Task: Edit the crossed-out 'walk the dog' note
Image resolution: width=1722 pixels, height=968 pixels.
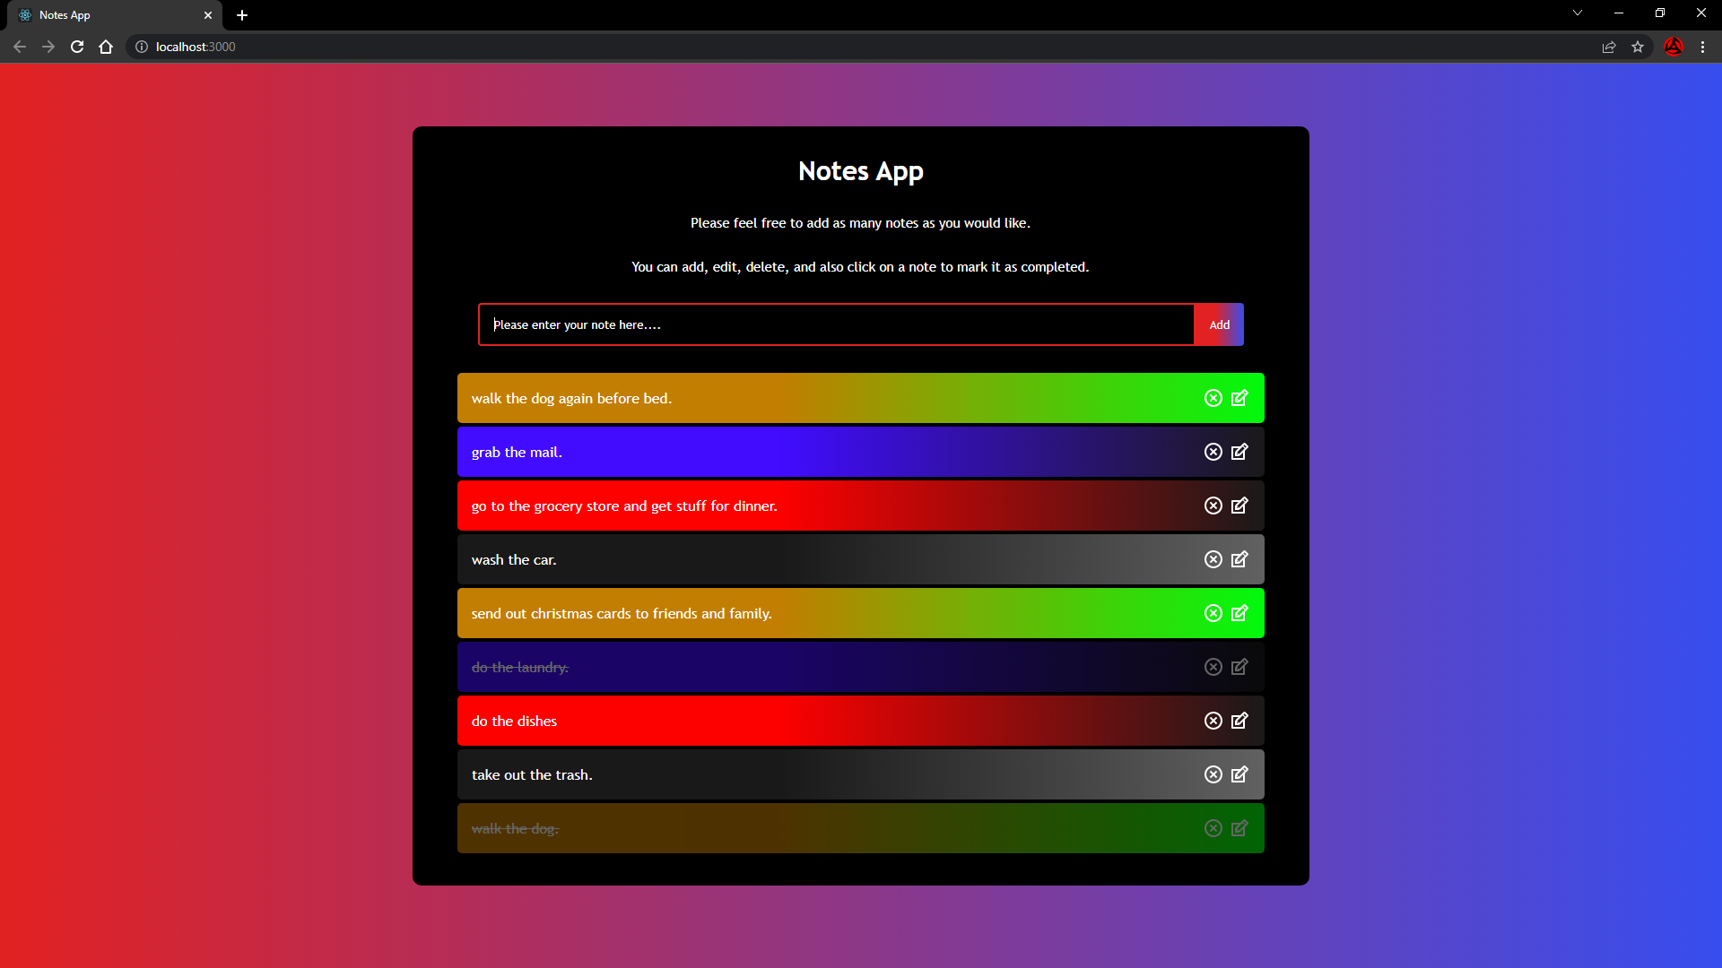Action: click(1239, 828)
